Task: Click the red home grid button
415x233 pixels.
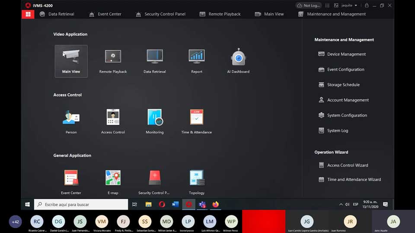Action: coord(28,14)
